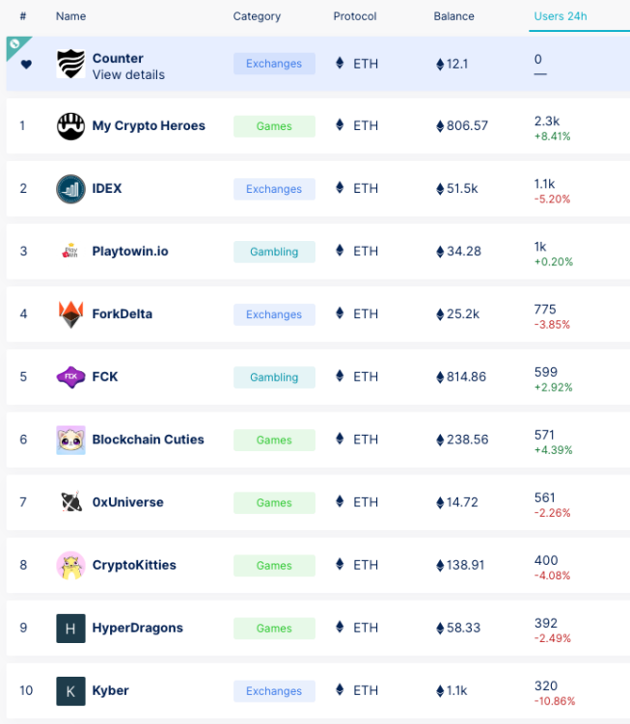Image resolution: width=630 pixels, height=724 pixels.
Task: Click the Playtowin.io logo icon
Action: [x=70, y=252]
